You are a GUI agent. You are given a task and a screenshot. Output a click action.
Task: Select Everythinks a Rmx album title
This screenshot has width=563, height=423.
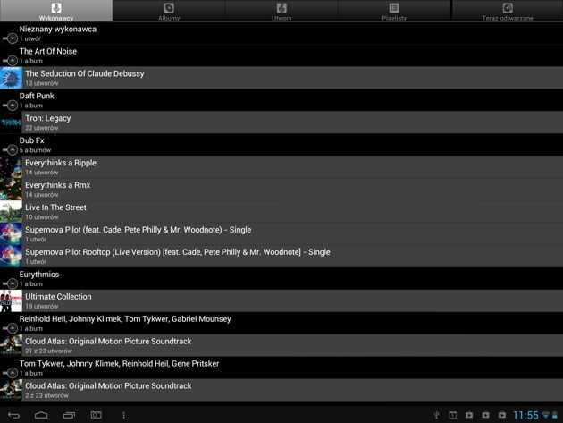pyautogui.click(x=57, y=185)
